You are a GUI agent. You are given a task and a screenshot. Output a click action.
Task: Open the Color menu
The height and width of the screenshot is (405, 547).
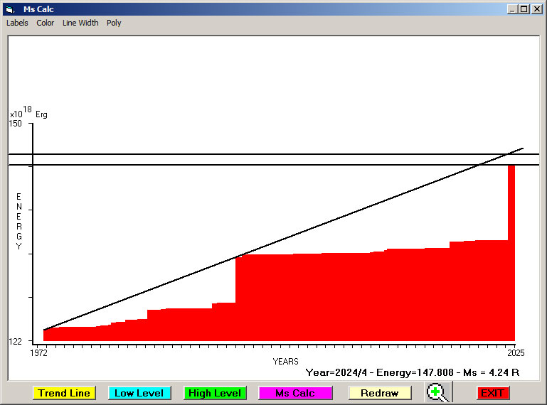[46, 23]
